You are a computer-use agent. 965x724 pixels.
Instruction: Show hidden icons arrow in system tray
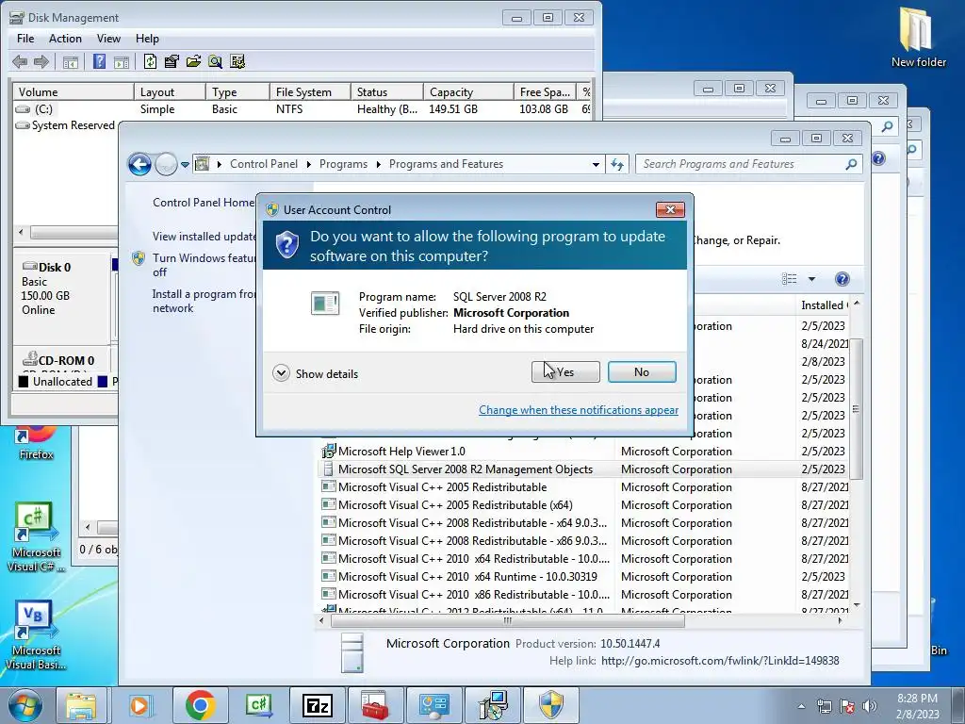tap(801, 706)
